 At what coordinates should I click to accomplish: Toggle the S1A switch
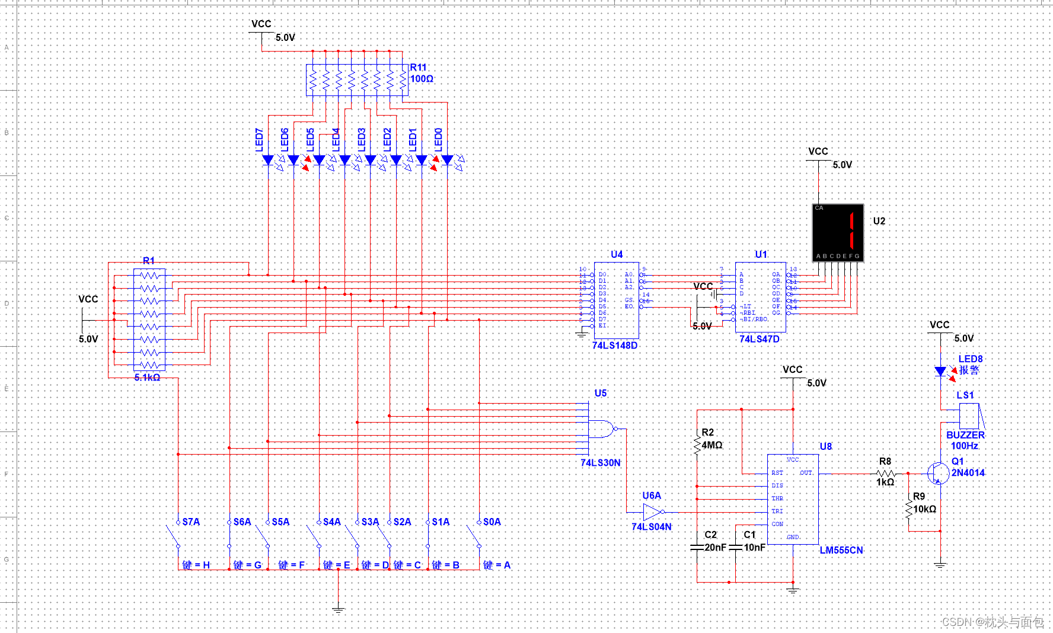(x=428, y=535)
